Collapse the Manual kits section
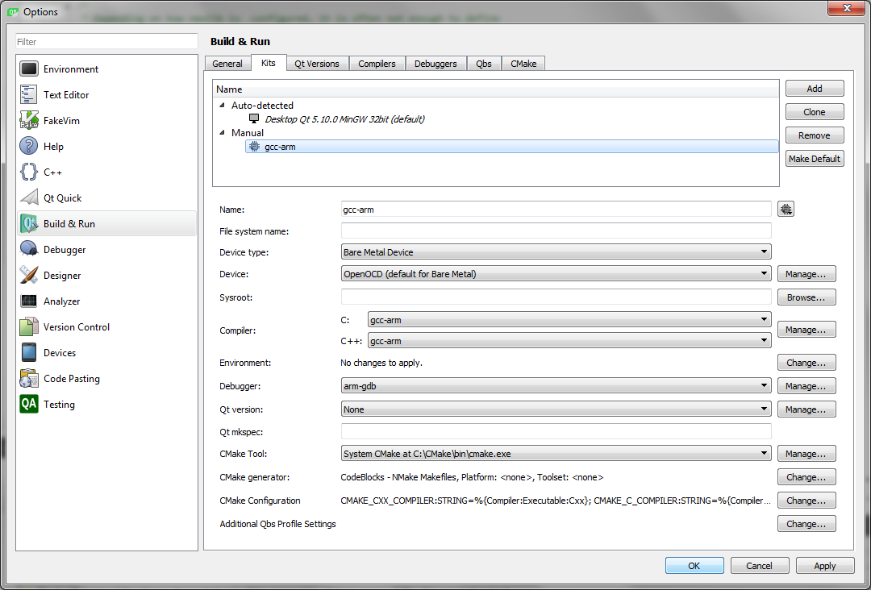Screen dimensions: 871x590 coord(222,132)
